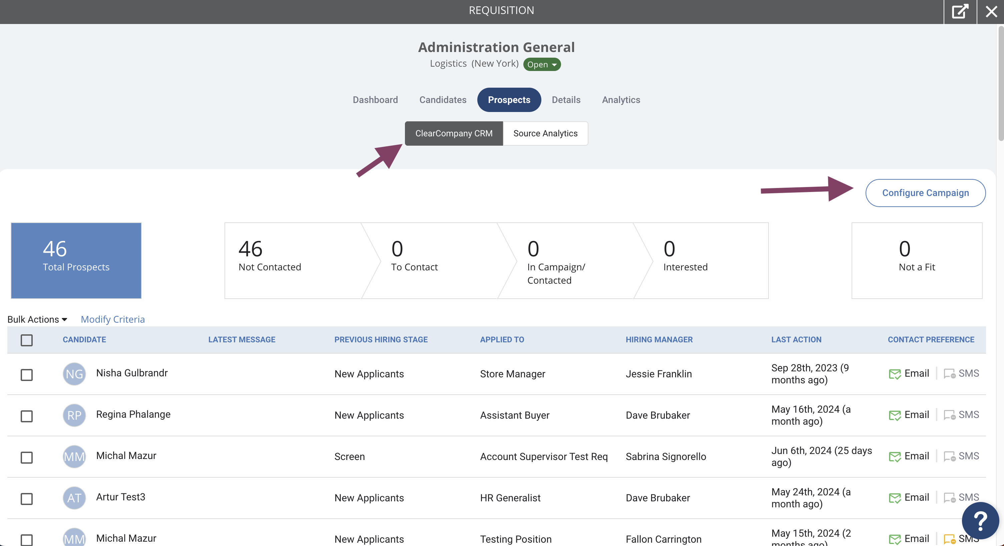Image resolution: width=1004 pixels, height=546 pixels.
Task: Click Email icon in Regina Phalange row
Action: point(895,415)
